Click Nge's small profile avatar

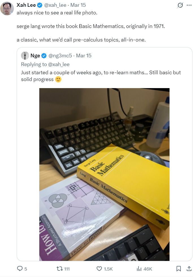pos(25,56)
